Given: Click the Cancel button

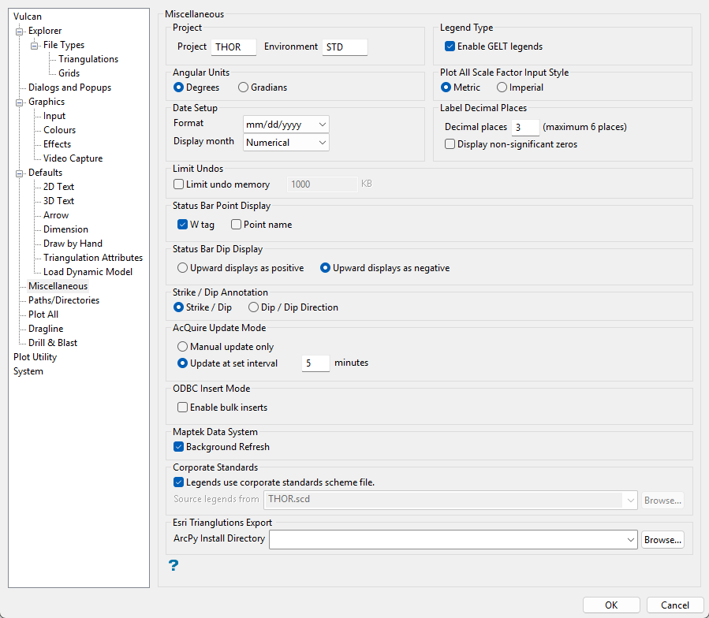Looking at the screenshot, I should (x=675, y=605).
